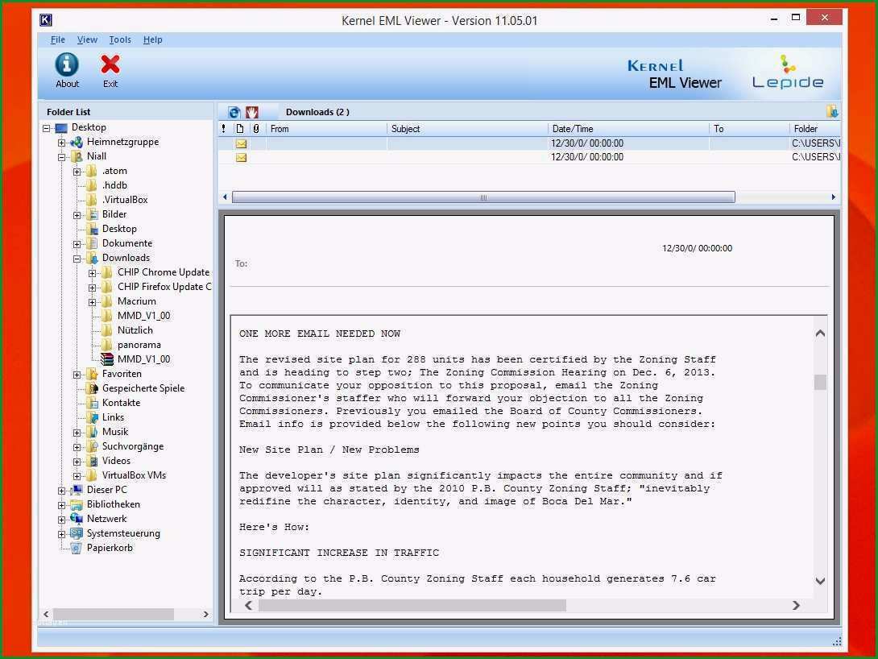
Task: Select the .hddb folder
Action: [x=114, y=185]
